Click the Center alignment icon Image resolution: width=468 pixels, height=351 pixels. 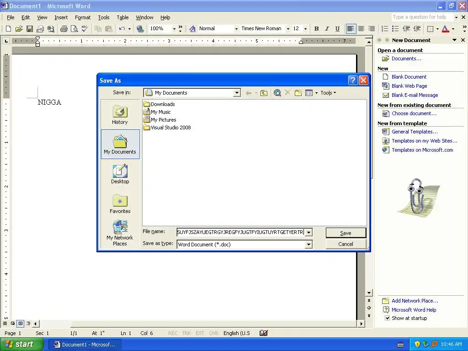pyautogui.click(x=361, y=29)
